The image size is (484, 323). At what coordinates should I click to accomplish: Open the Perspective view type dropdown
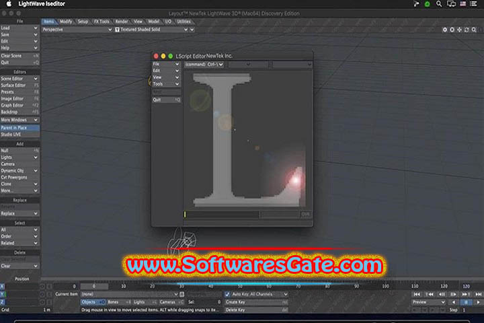coord(77,30)
